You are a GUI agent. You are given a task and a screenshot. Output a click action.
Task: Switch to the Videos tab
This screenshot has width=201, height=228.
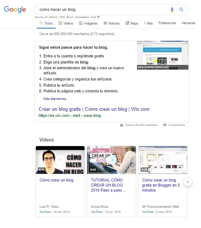[66, 23]
